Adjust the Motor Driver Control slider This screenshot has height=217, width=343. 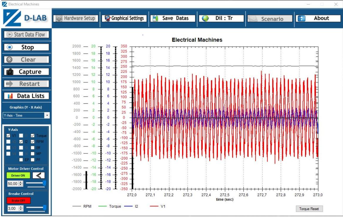(37, 182)
